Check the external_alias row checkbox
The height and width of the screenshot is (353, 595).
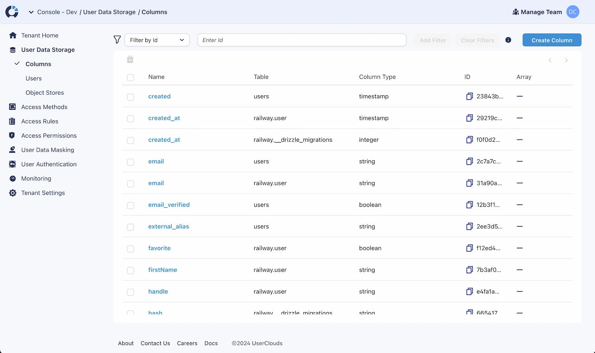131,227
